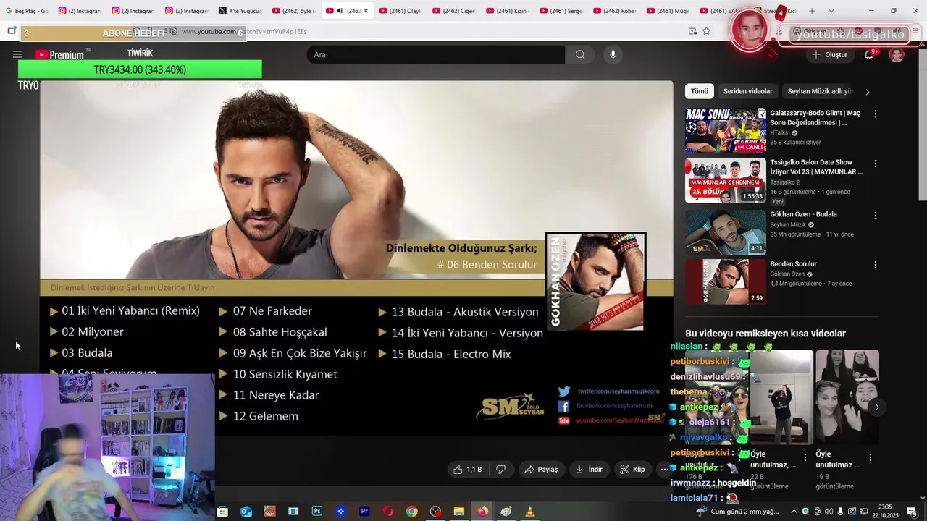Select the Tümü filter chip

tap(700, 91)
